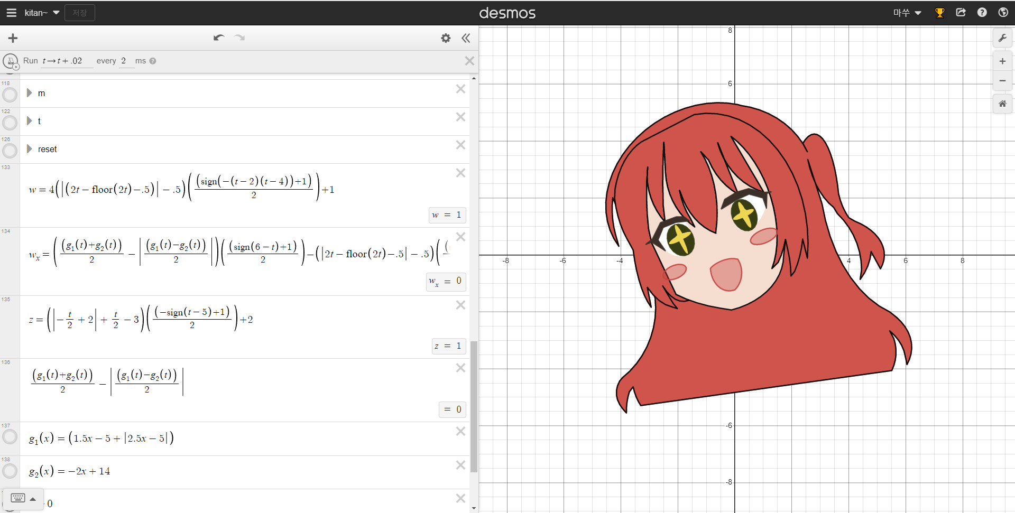Open the 마쑤 user dropdown

(907, 13)
